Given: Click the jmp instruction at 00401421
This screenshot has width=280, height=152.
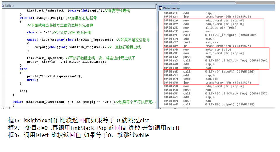Looking at the screenshot, I should [207, 17].
